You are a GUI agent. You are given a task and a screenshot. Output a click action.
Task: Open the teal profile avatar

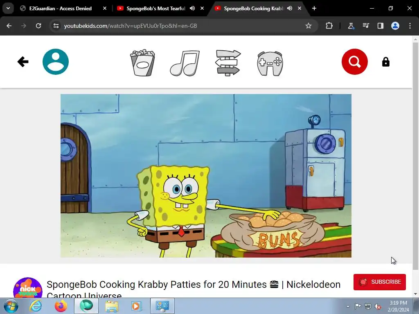(56, 62)
